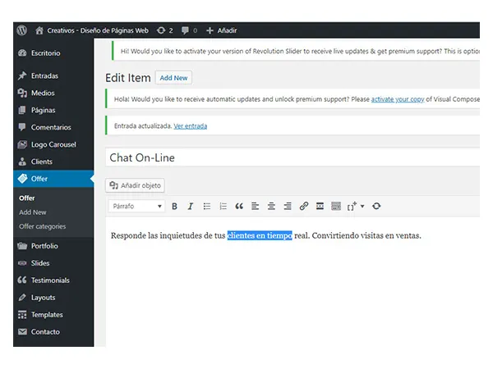Viewport: 493px width, 369px height.
Task: Click the Chat On-Line title field
Action: (x=293, y=157)
